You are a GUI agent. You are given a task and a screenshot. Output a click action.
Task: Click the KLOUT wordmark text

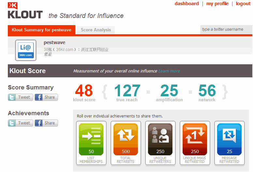click(x=25, y=15)
